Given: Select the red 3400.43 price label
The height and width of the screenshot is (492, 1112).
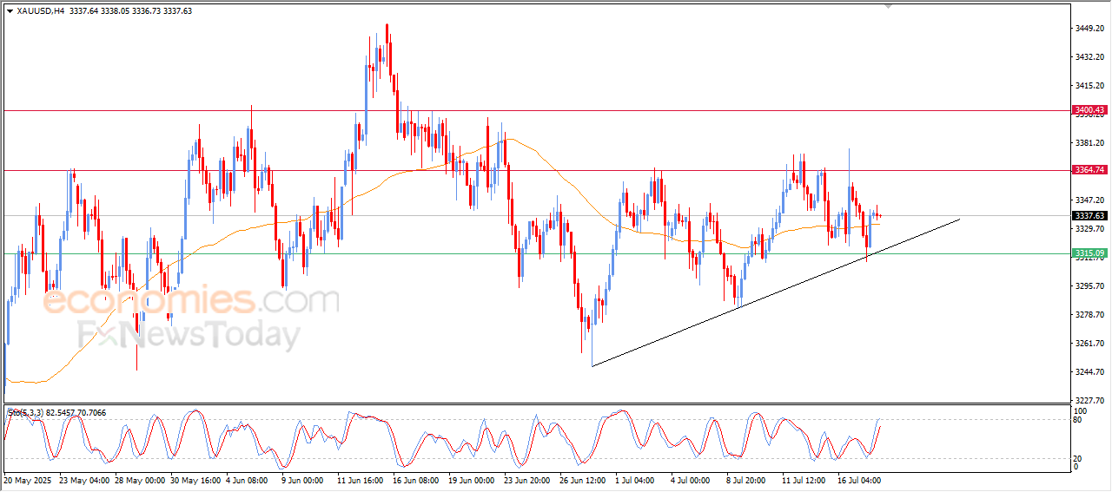Looking at the screenshot, I should (1089, 110).
